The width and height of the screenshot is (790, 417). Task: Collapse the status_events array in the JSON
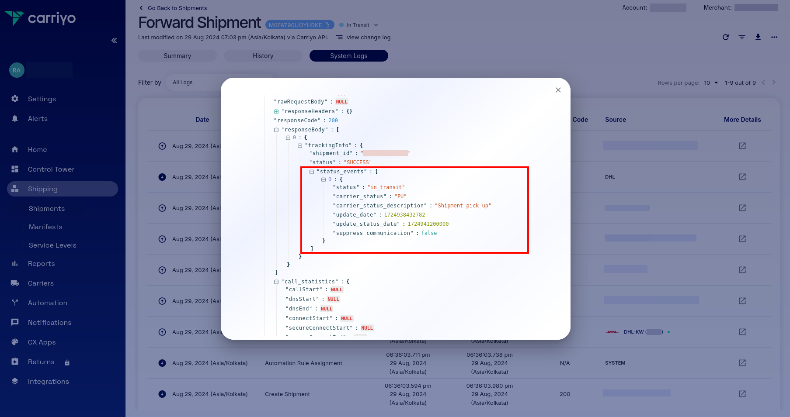(312, 172)
